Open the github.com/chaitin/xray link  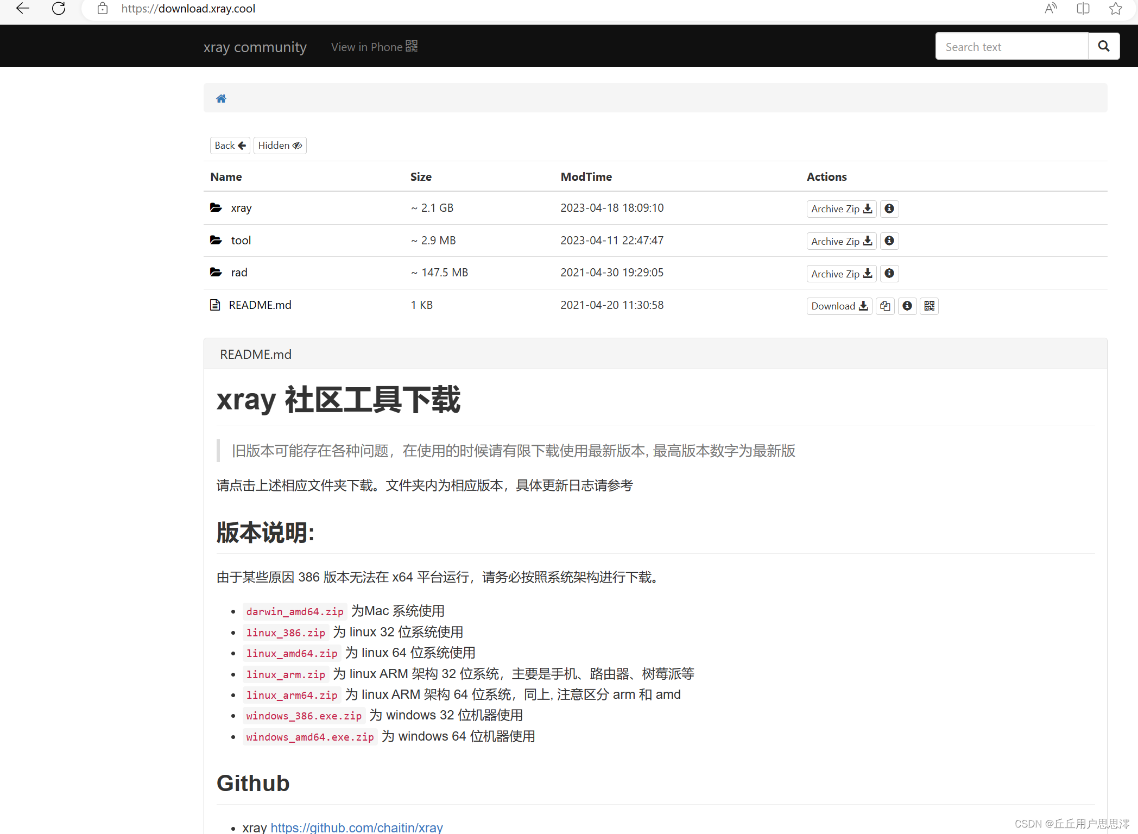tap(357, 827)
